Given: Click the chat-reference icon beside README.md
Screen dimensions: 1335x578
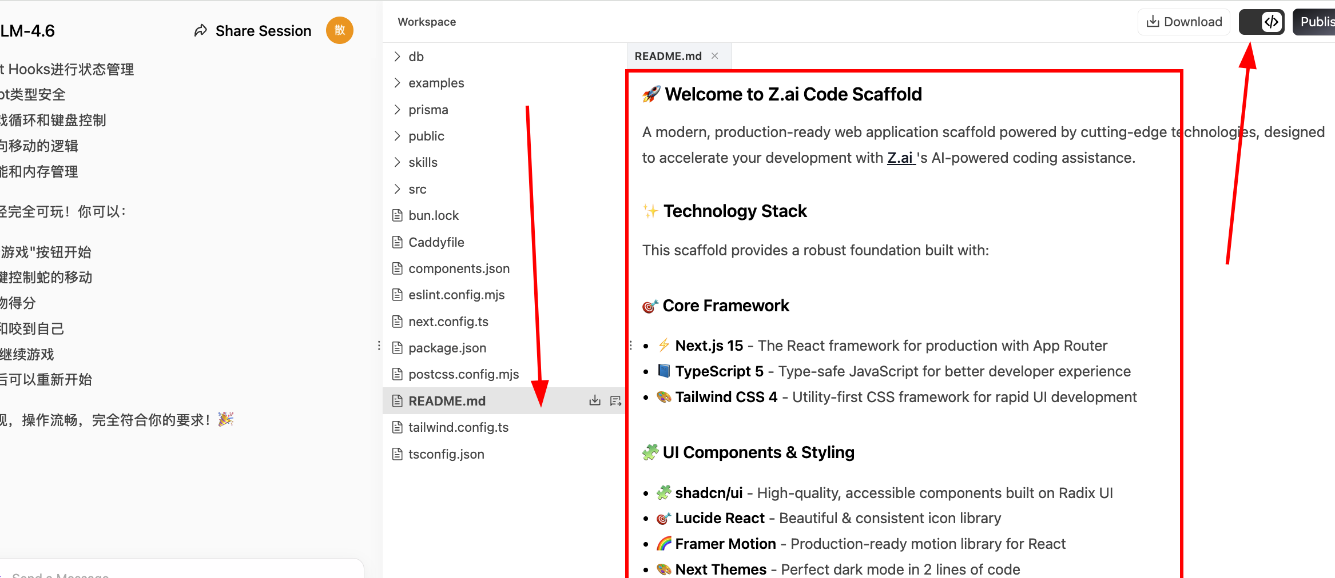Looking at the screenshot, I should (615, 400).
